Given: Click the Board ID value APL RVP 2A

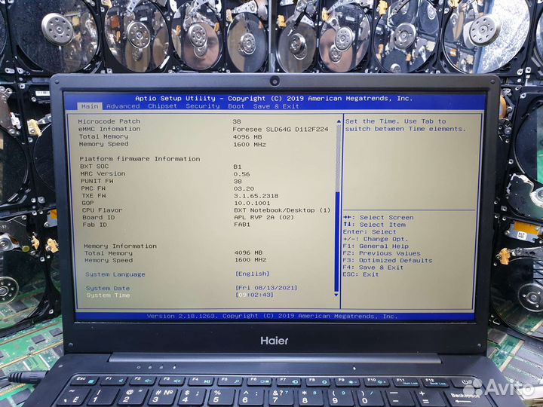Looking at the screenshot, I should tap(264, 217).
